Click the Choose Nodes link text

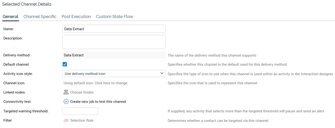tap(82, 92)
